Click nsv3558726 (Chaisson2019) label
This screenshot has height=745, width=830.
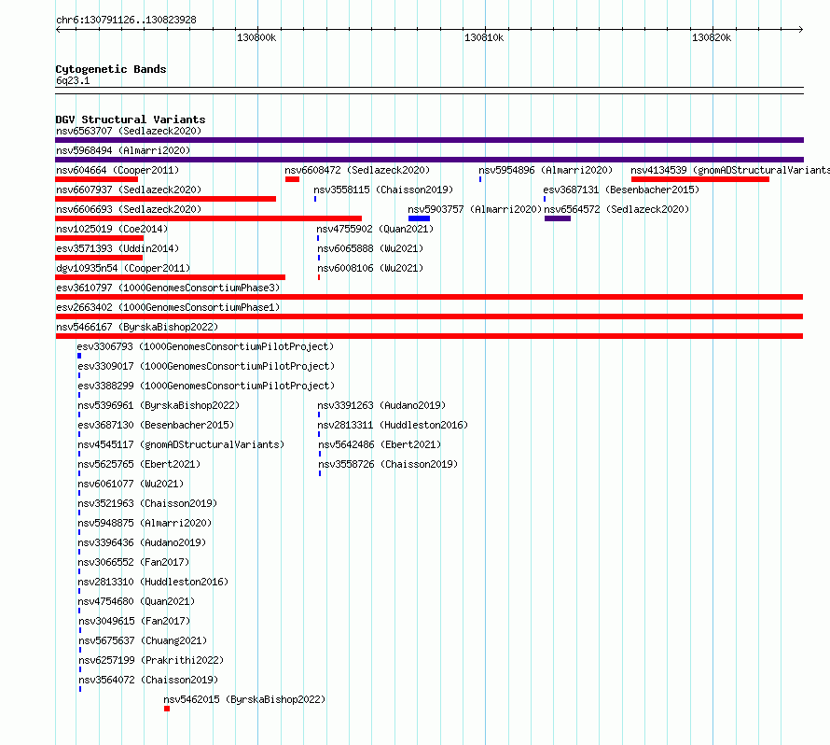click(388, 464)
